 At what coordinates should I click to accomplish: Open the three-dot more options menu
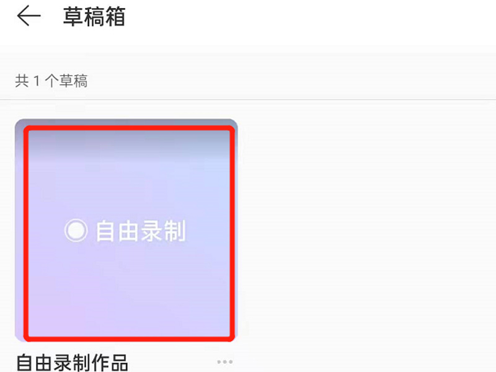point(225,361)
